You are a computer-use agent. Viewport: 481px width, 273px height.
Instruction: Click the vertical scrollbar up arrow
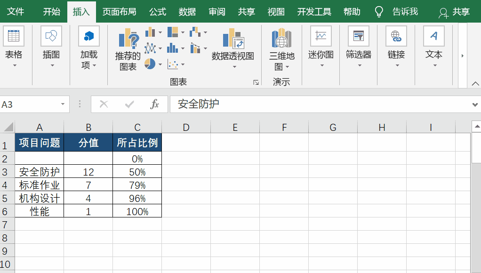pyautogui.click(x=477, y=126)
